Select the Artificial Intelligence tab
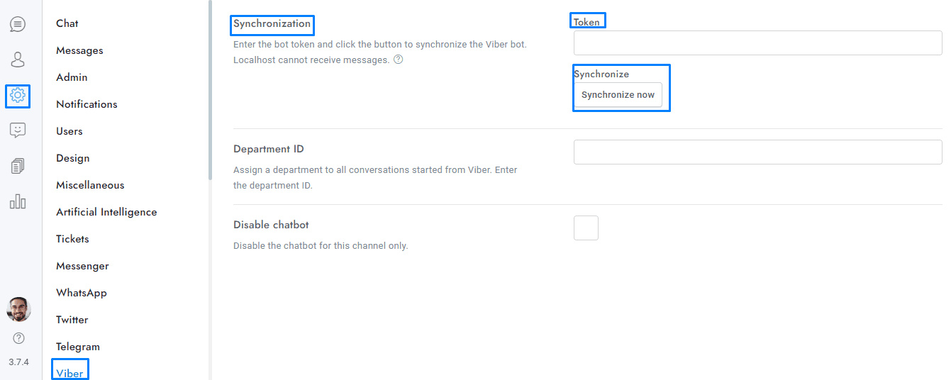This screenshot has width=951, height=380. pyautogui.click(x=106, y=212)
